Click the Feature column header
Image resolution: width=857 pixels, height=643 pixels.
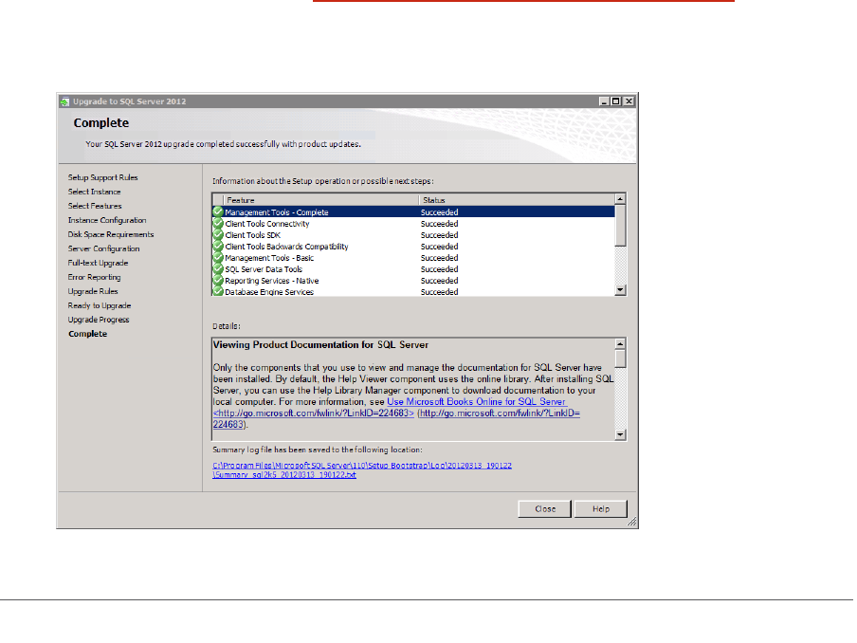pos(320,200)
